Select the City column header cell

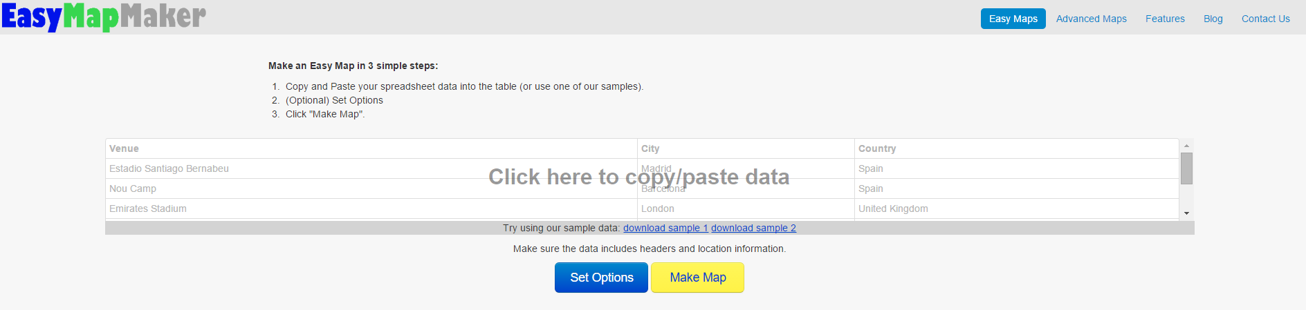pyautogui.click(x=745, y=148)
